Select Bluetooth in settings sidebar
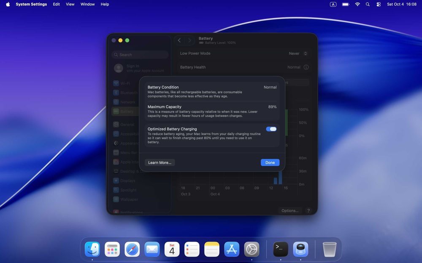 point(125,93)
